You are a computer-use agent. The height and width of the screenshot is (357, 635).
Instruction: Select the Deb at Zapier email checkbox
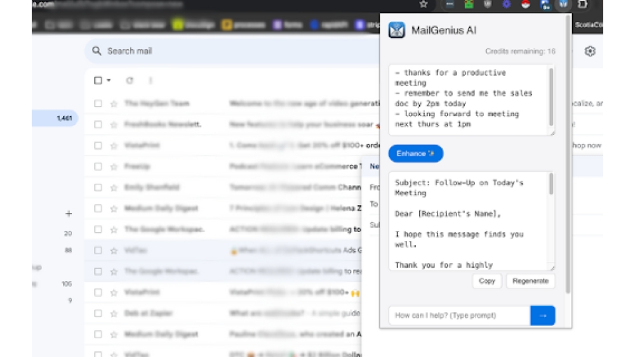pyautogui.click(x=98, y=313)
